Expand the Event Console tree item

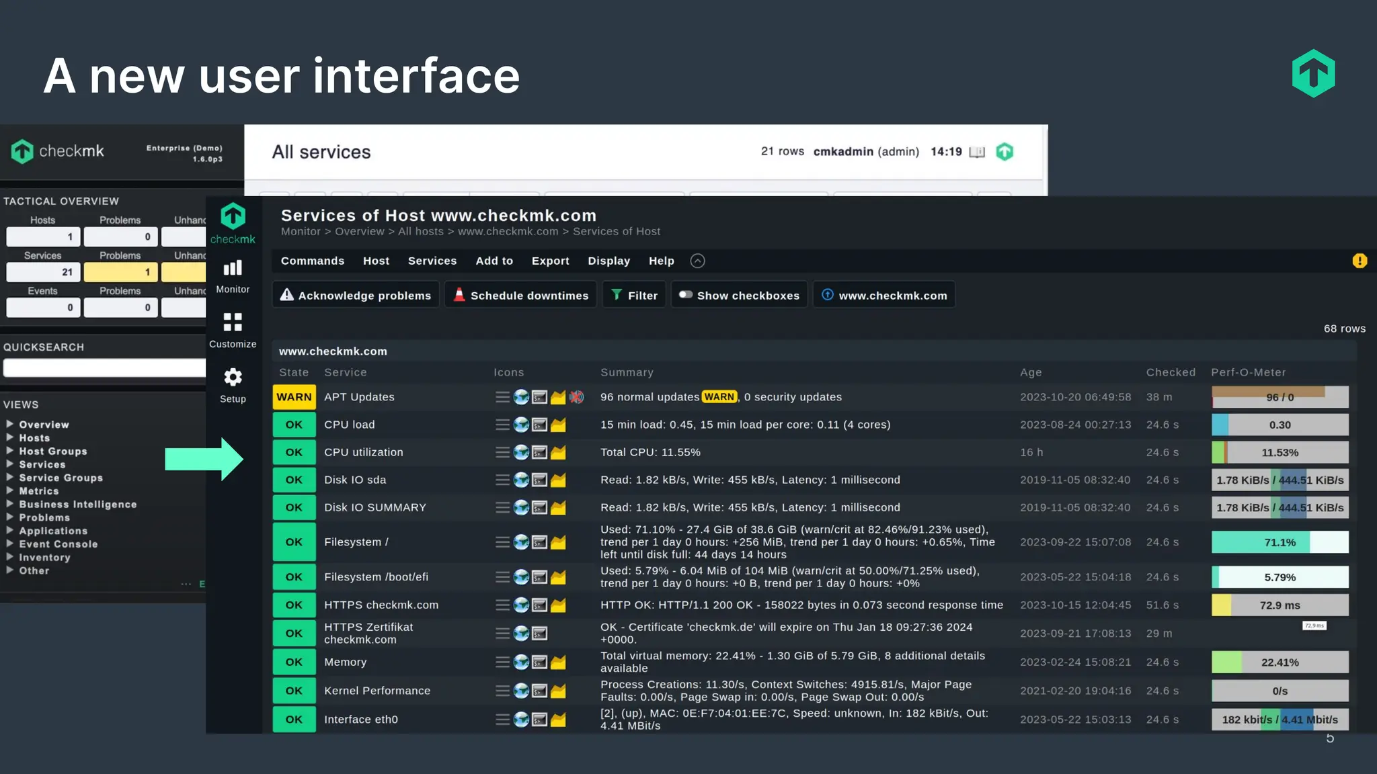click(x=10, y=544)
